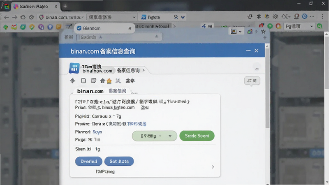329x185 pixels.
Task: Click into the Sxetimdo input field
Action: [118, 37]
